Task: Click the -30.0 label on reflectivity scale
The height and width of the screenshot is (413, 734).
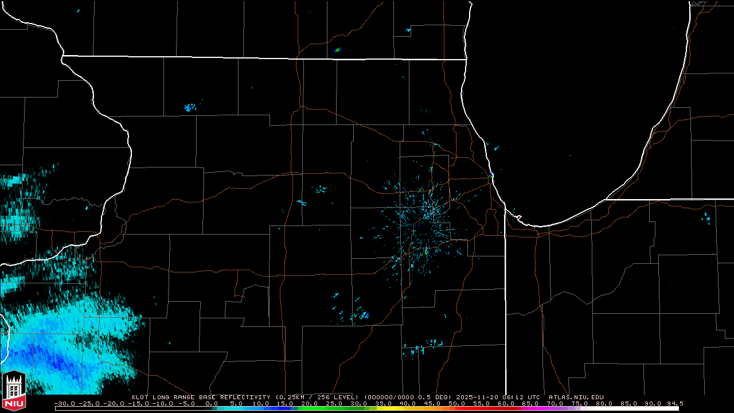Action: [64, 403]
